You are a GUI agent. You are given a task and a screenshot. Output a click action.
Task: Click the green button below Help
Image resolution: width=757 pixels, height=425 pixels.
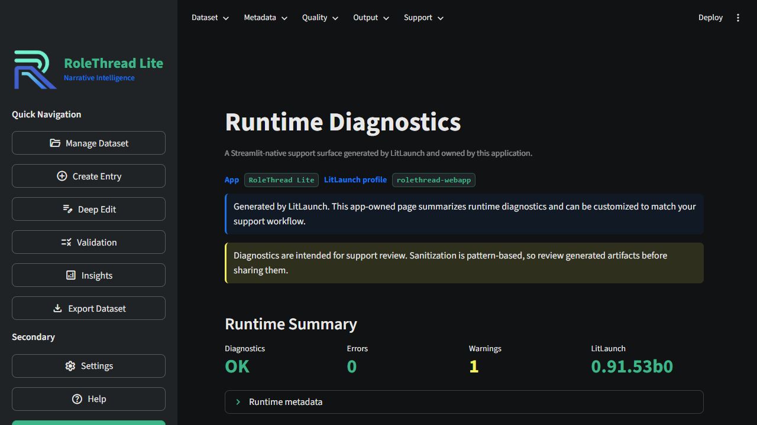tap(89, 423)
